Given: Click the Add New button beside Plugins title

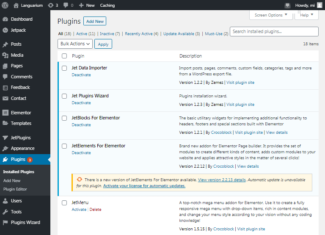Looking at the screenshot, I should 95,21.
